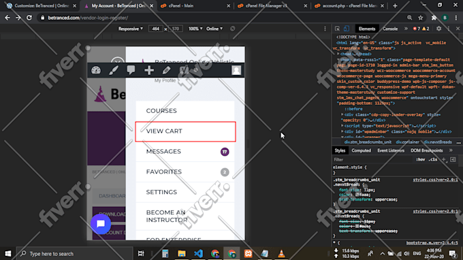Open the DevTools more options kebab menu

[x=448, y=29]
